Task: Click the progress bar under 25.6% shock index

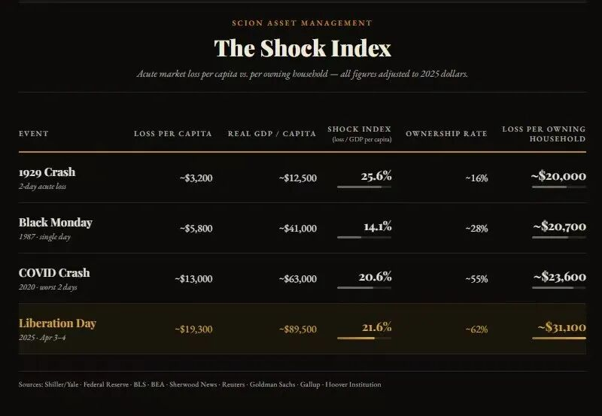Action: tap(364, 187)
